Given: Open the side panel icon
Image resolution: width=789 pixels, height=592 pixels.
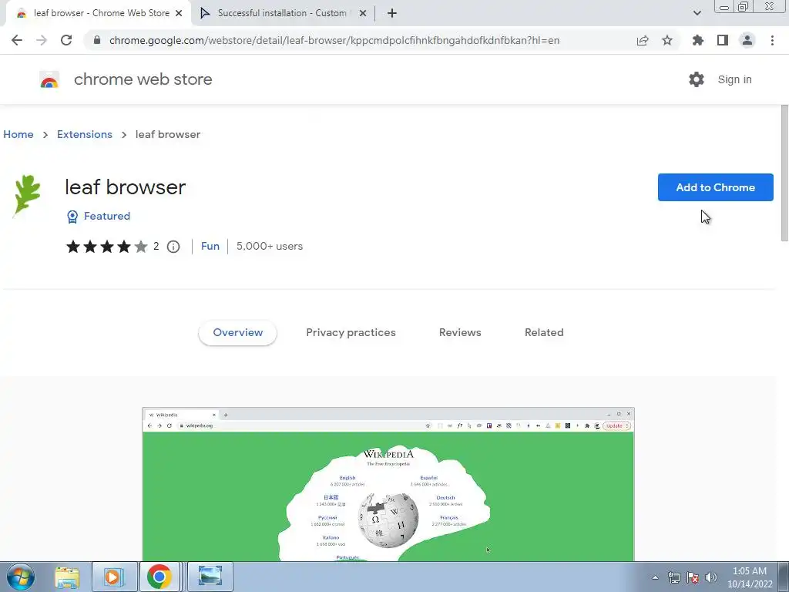Looking at the screenshot, I should pyautogui.click(x=723, y=40).
